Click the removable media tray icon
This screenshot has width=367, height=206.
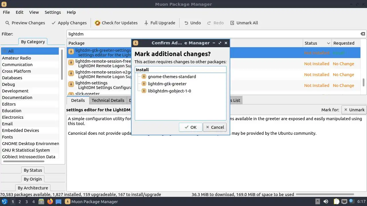click(x=317, y=202)
